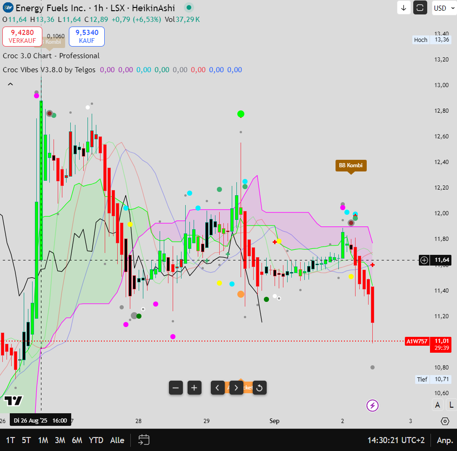Click the purple lightning bolt icon
The height and width of the screenshot is (451, 457).
click(x=372, y=405)
